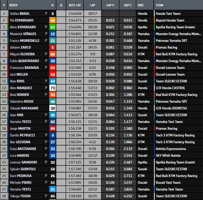Select rider Luca MARINI
The height and width of the screenshot is (200, 203).
point(19,156)
